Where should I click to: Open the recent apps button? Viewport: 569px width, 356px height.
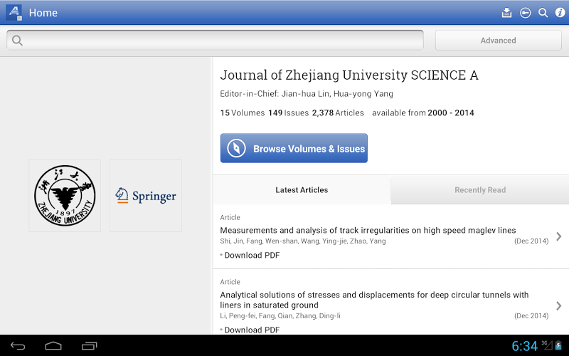89,346
